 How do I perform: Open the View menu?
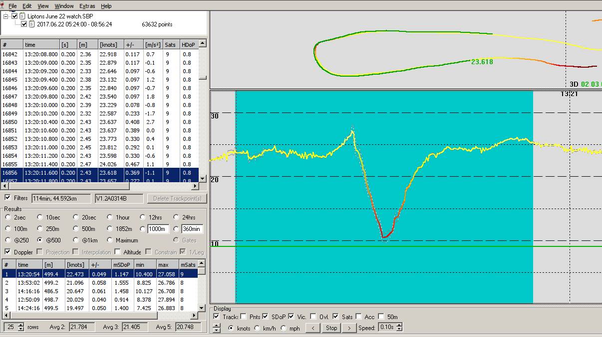tap(43, 6)
